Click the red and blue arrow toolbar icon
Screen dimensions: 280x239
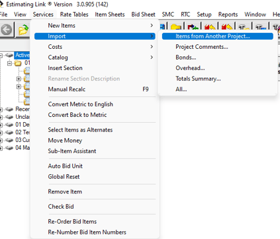point(193,27)
